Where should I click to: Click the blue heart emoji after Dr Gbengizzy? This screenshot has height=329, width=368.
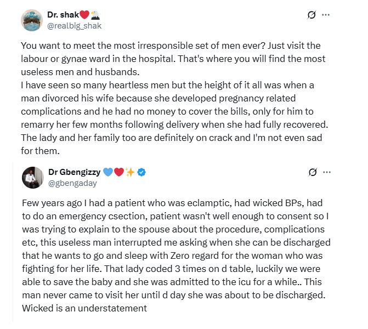pyautogui.click(x=107, y=172)
